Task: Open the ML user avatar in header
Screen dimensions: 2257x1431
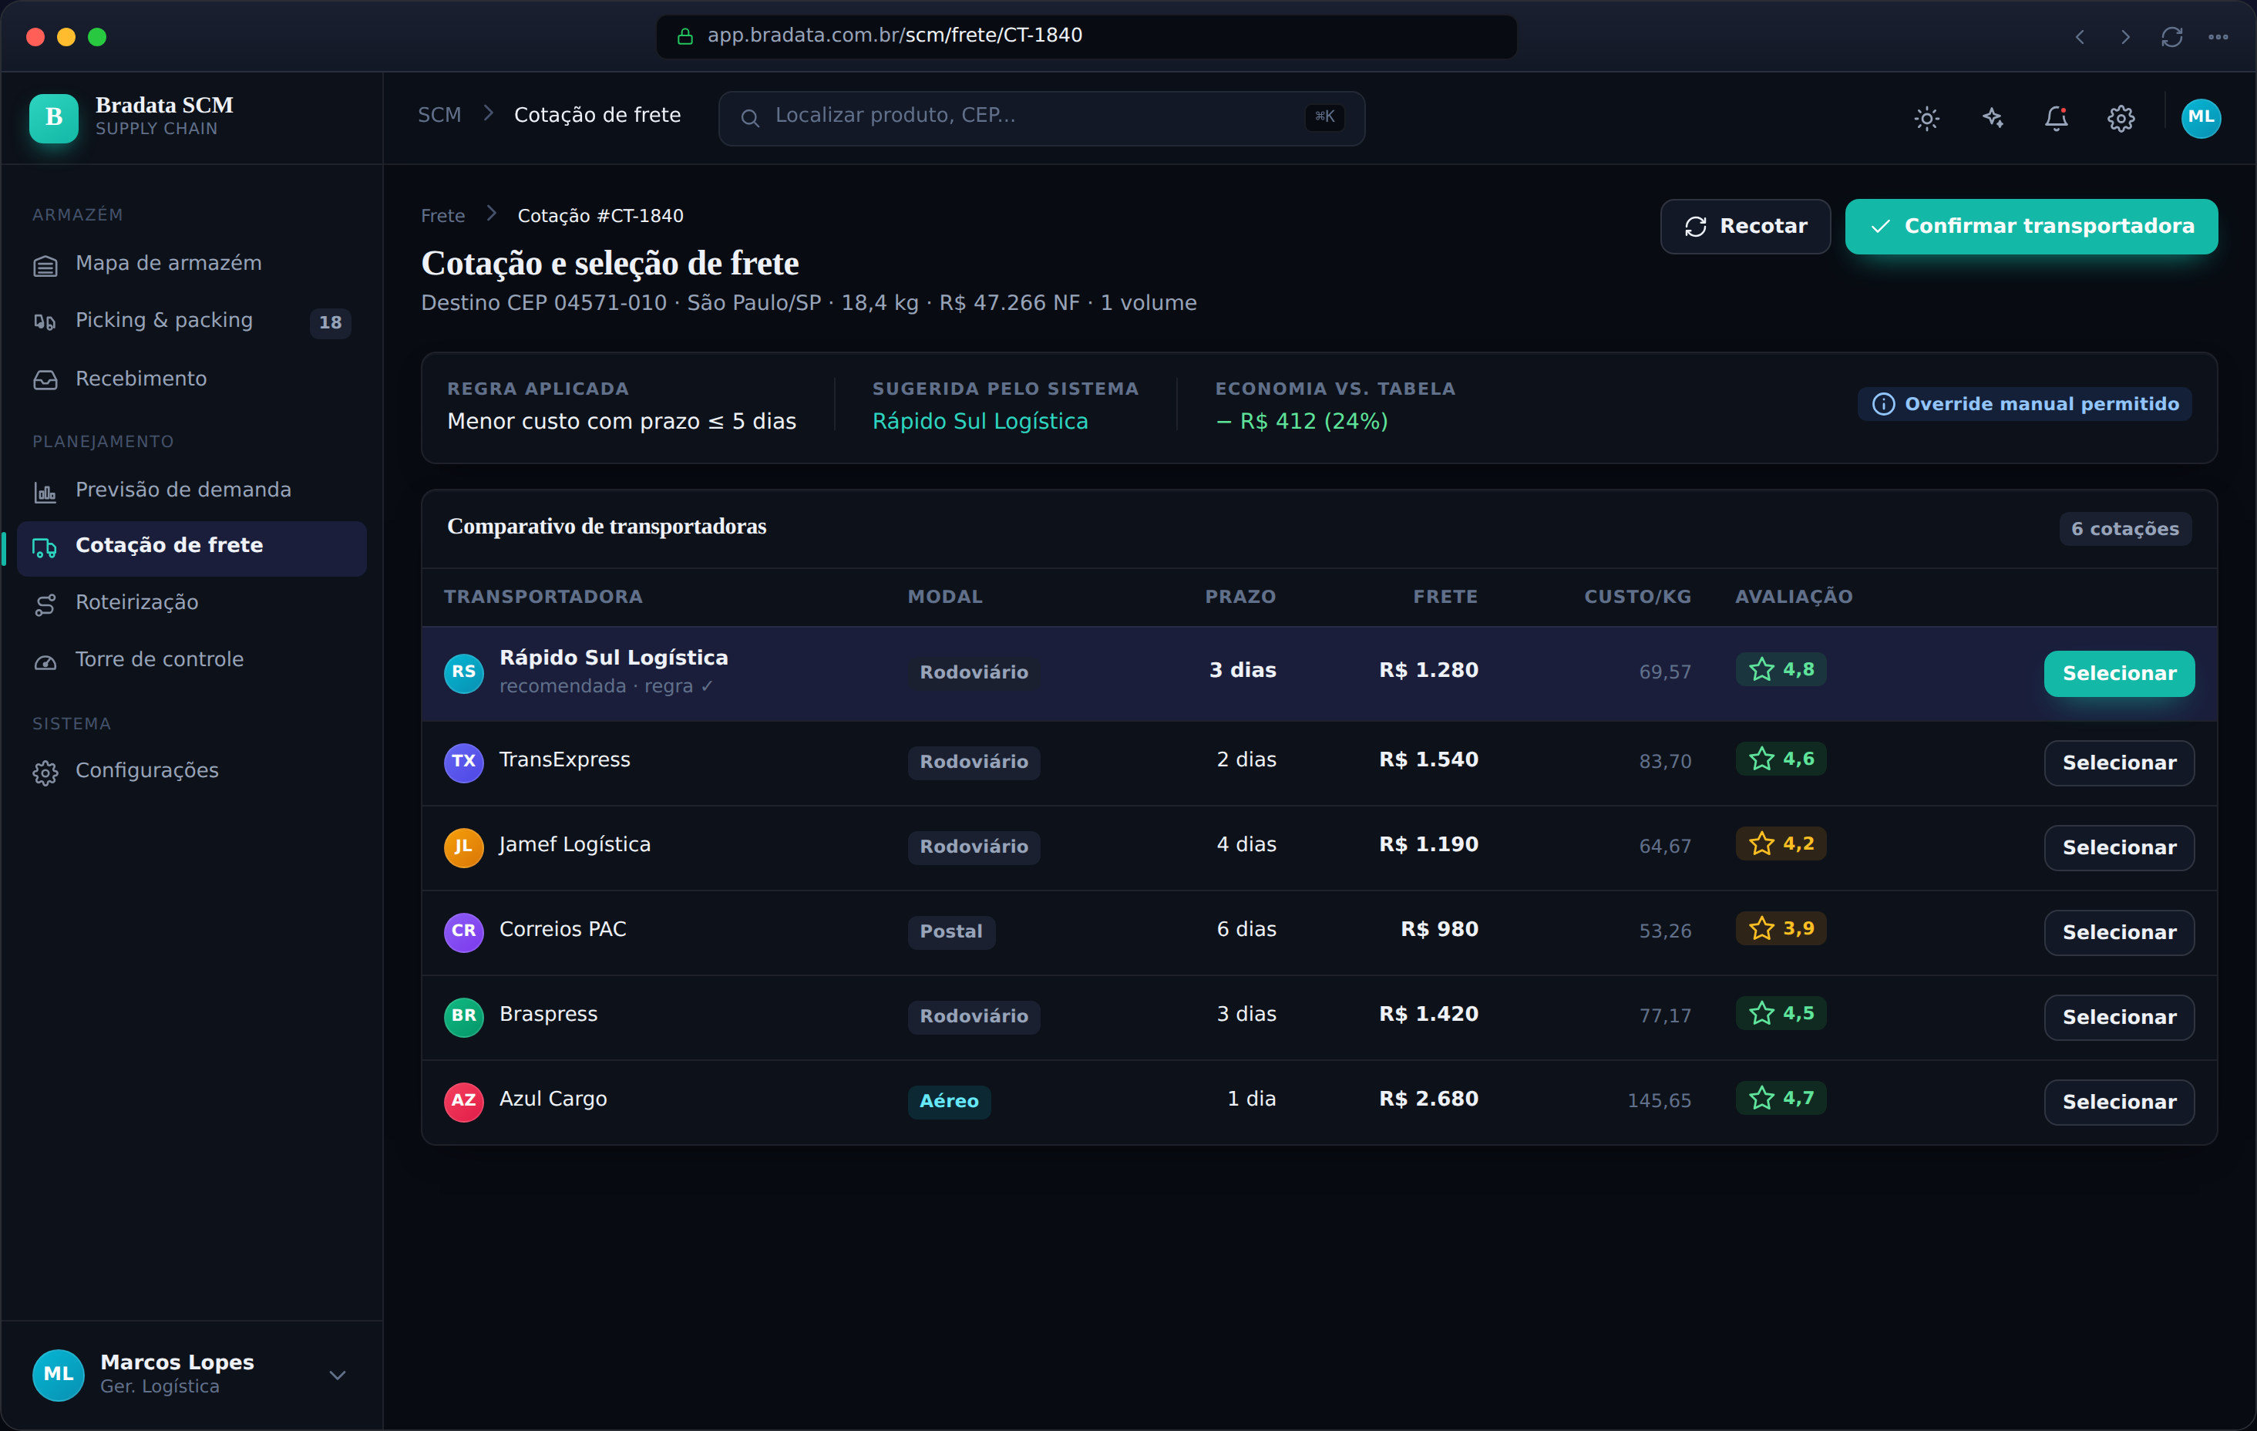Action: (x=2200, y=118)
